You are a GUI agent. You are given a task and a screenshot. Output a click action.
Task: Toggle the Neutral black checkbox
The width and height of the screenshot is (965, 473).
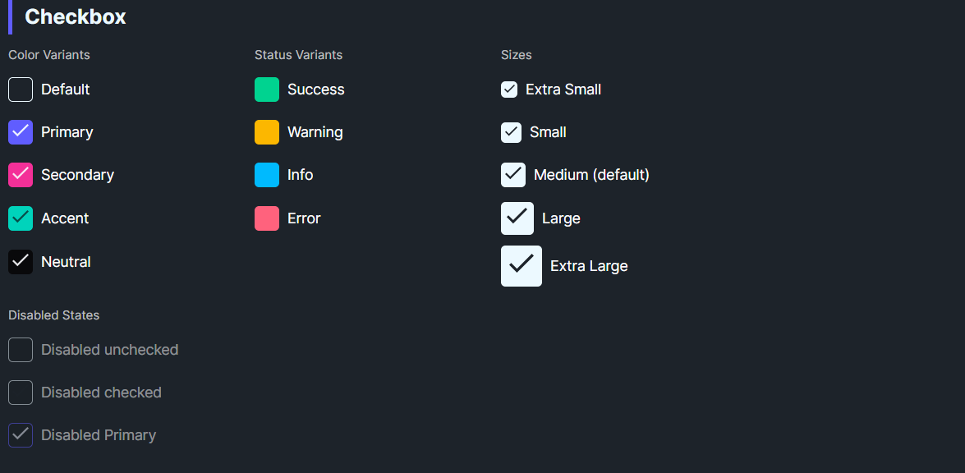[x=21, y=261]
